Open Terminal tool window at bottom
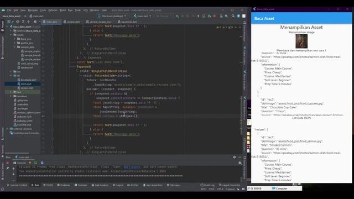This screenshot has height=199, width=354. coord(81,185)
